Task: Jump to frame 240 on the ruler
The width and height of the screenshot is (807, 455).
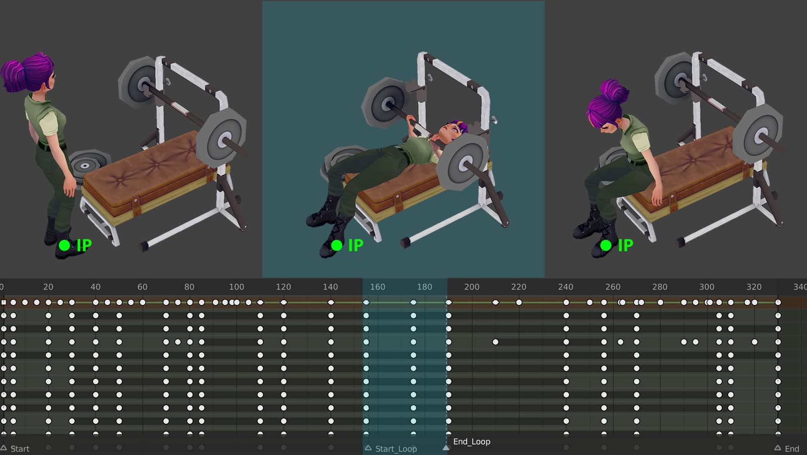Action: (x=565, y=287)
